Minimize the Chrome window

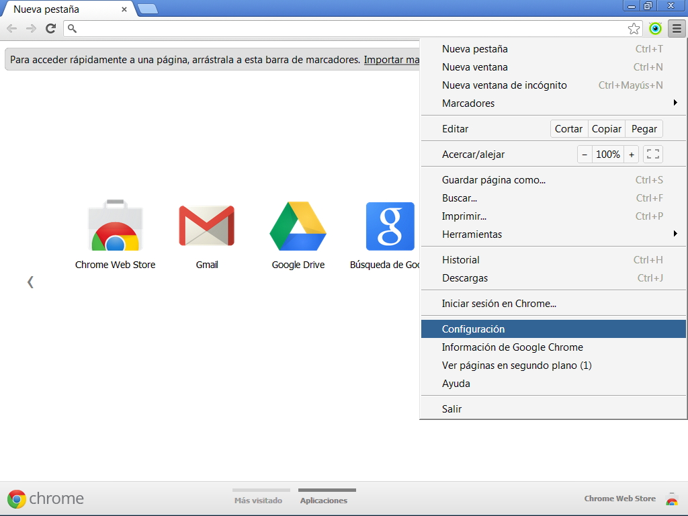pos(632,6)
